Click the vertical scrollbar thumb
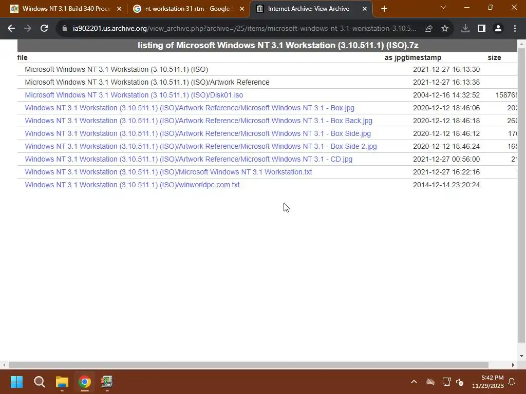Image resolution: width=526 pixels, height=394 pixels. [x=521, y=195]
